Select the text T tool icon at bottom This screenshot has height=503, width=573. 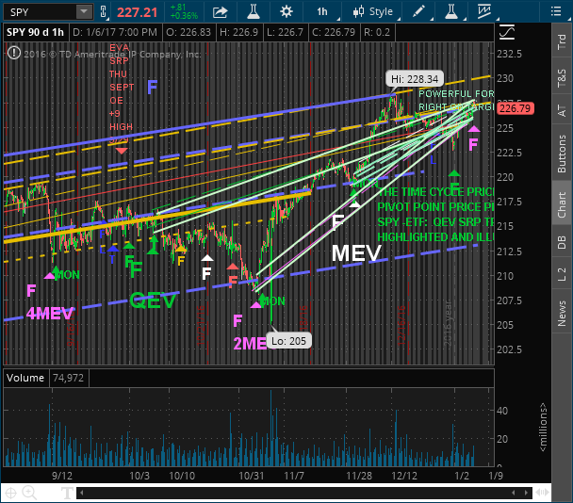pyautogui.click(x=67, y=494)
